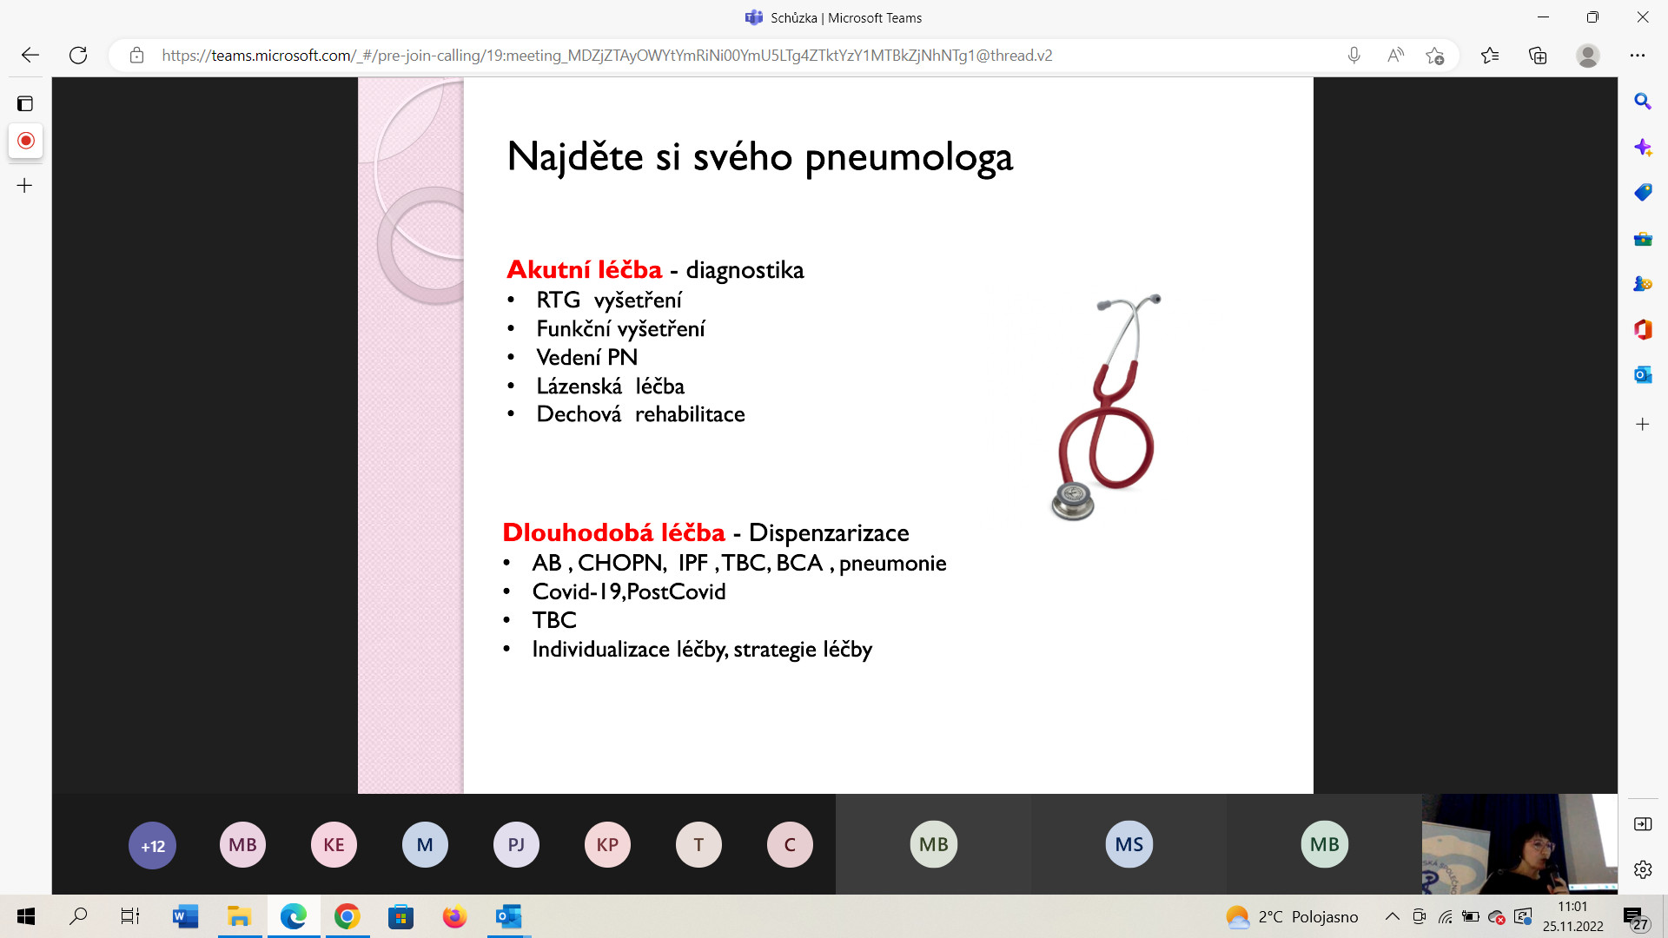Select participant KE avatar
1668x938 pixels.
tap(334, 844)
